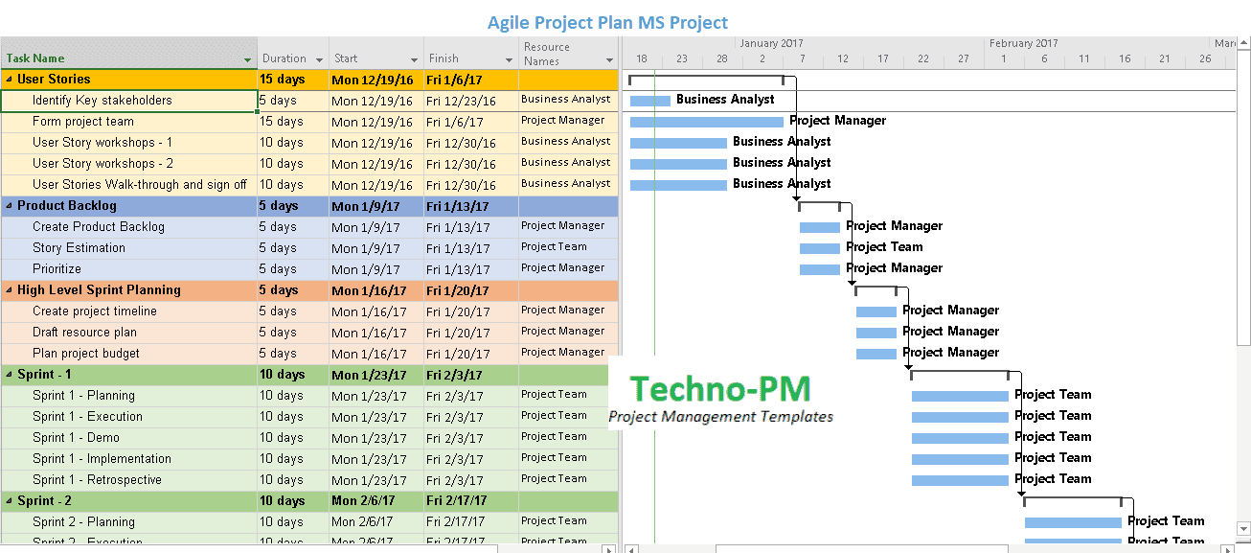
Task: Click the Sprint 1 - Demo Gantt bar
Action: pos(960,438)
